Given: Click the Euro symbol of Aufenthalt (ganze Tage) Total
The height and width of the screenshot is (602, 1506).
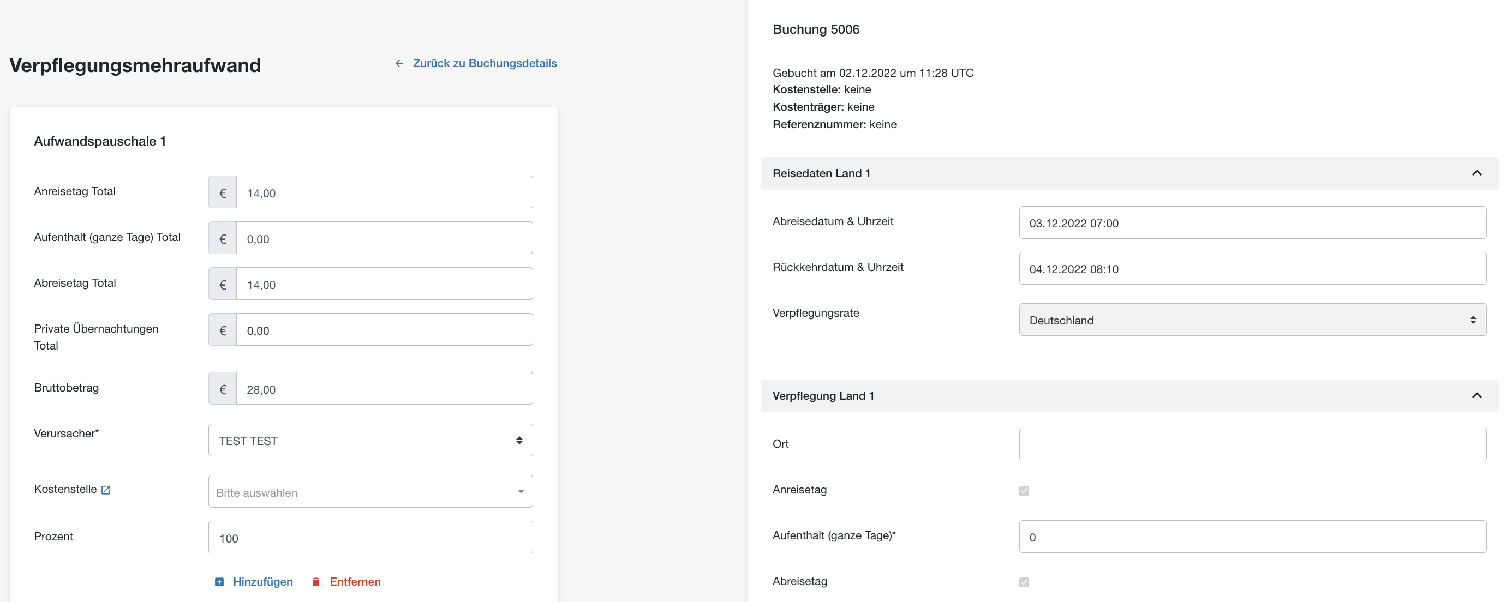Looking at the screenshot, I should point(223,238).
